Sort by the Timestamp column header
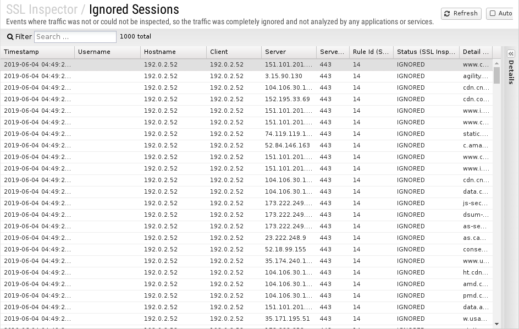519x329 pixels. (x=37, y=52)
